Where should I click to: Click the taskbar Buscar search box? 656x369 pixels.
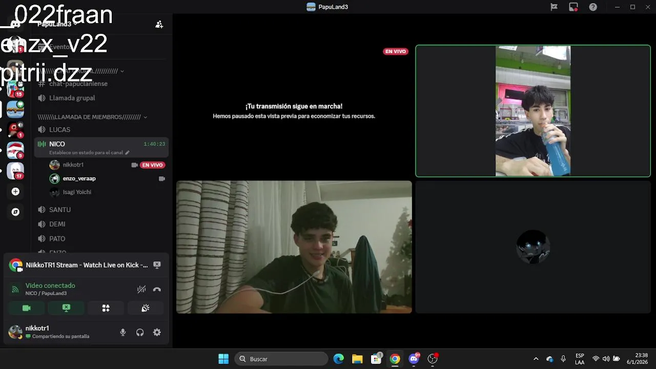pyautogui.click(x=281, y=359)
